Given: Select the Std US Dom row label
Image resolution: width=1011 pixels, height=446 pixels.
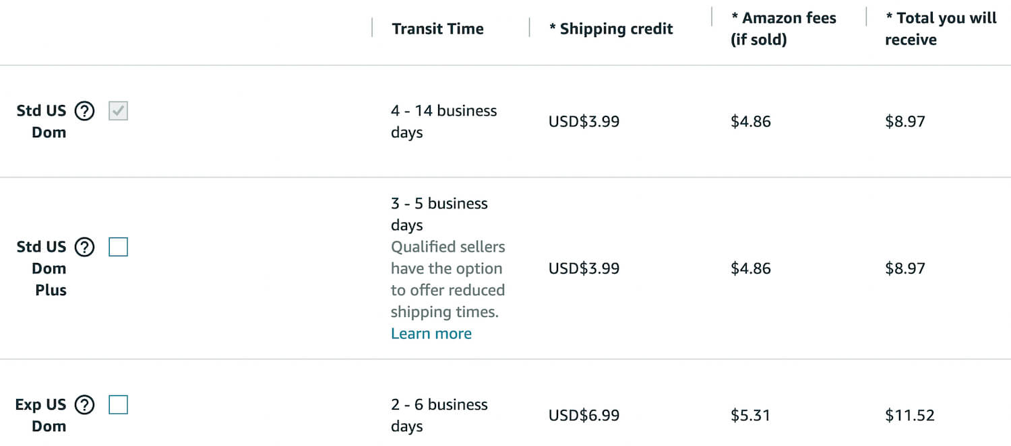Looking at the screenshot, I should pos(41,122).
